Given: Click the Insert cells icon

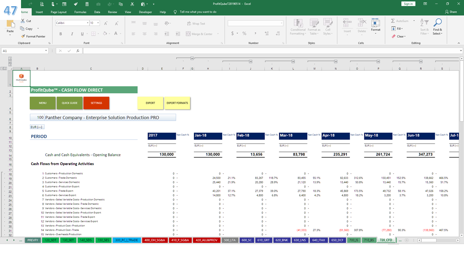Looking at the screenshot, I should coord(347,23).
